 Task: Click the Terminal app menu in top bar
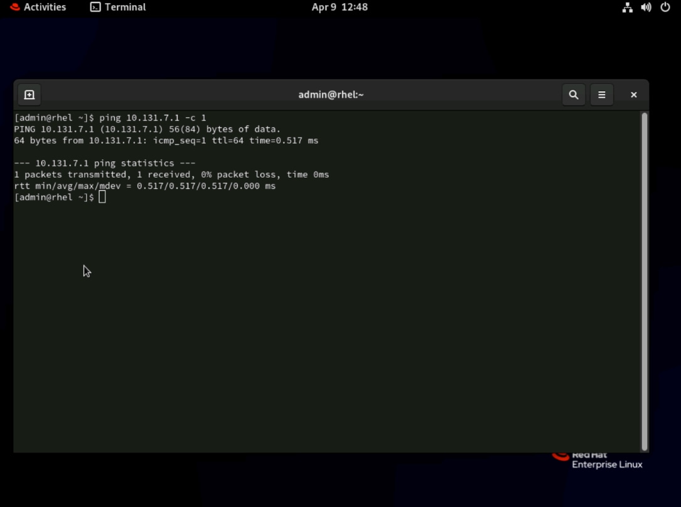[x=118, y=7]
